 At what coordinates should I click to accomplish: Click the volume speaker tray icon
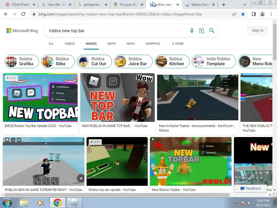[250, 203]
